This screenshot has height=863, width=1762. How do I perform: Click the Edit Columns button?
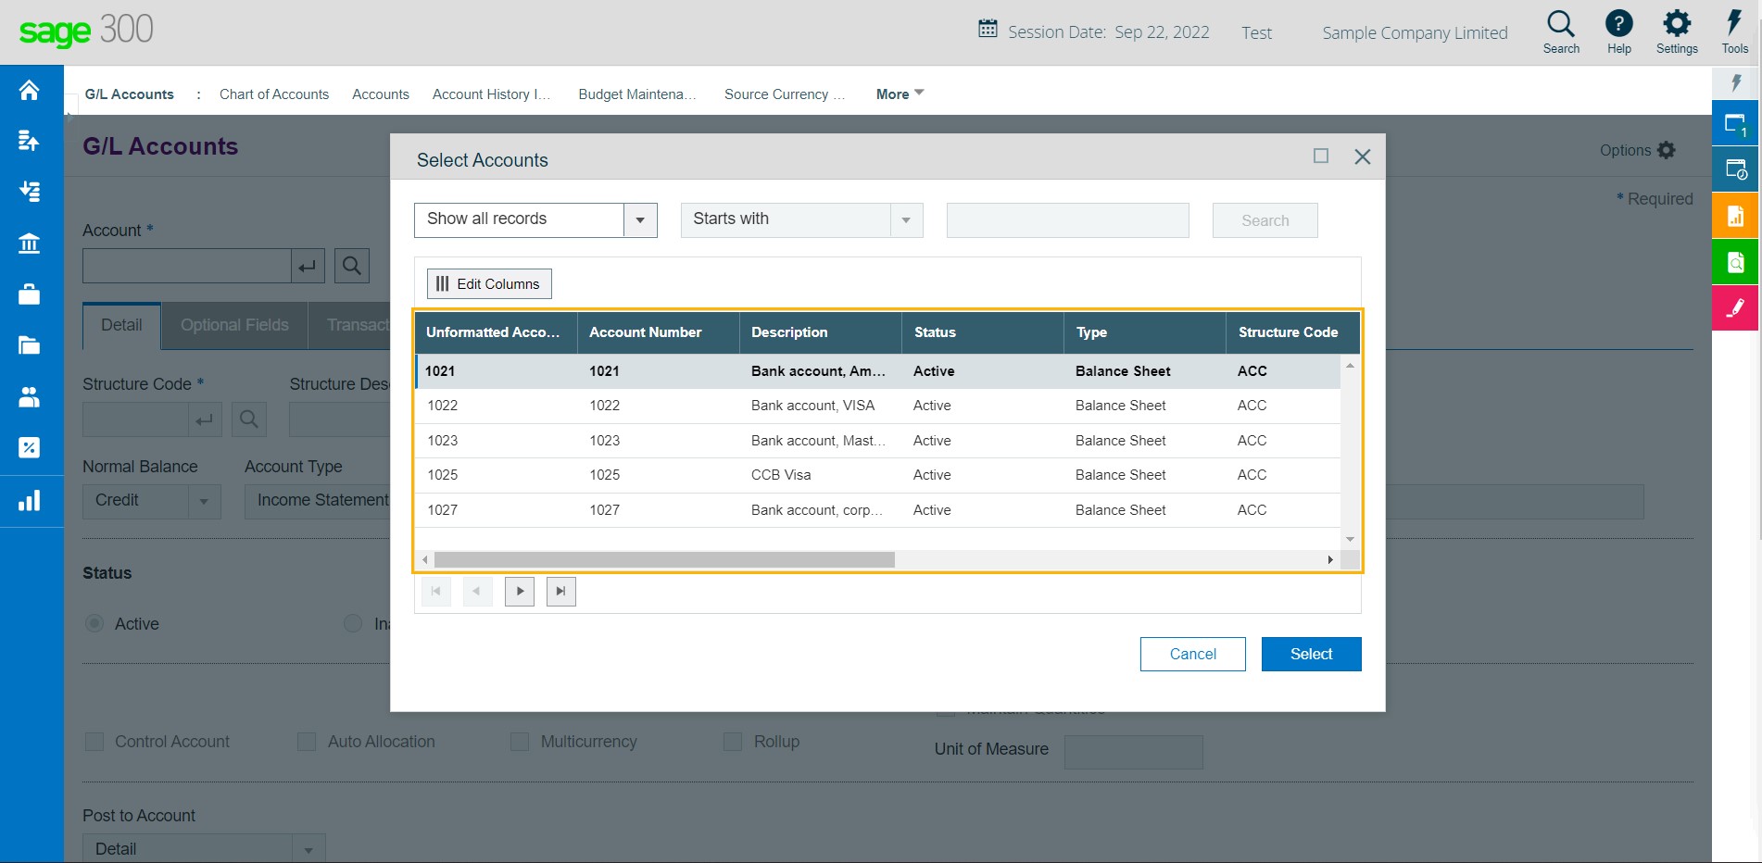tap(489, 283)
